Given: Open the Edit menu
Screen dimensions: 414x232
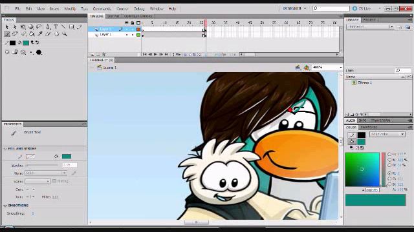Looking at the screenshot, I should tap(28, 8).
